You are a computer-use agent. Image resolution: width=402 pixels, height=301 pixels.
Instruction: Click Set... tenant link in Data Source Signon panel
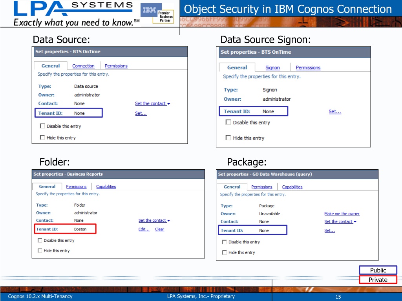(335, 111)
